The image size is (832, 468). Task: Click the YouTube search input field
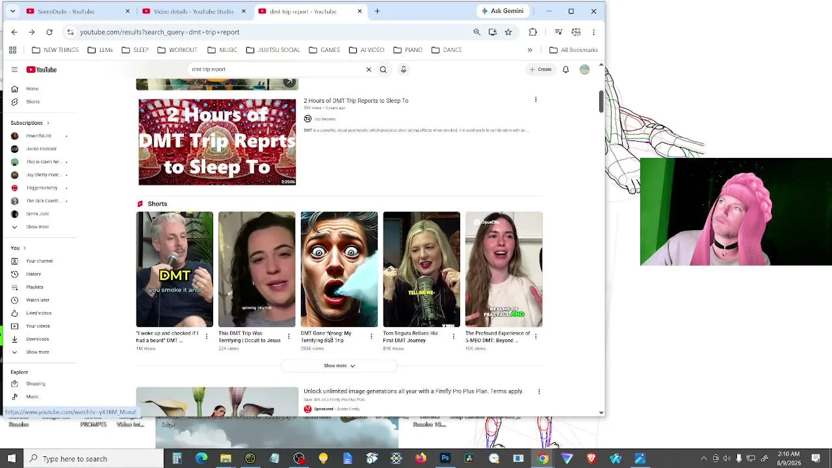[x=276, y=70]
